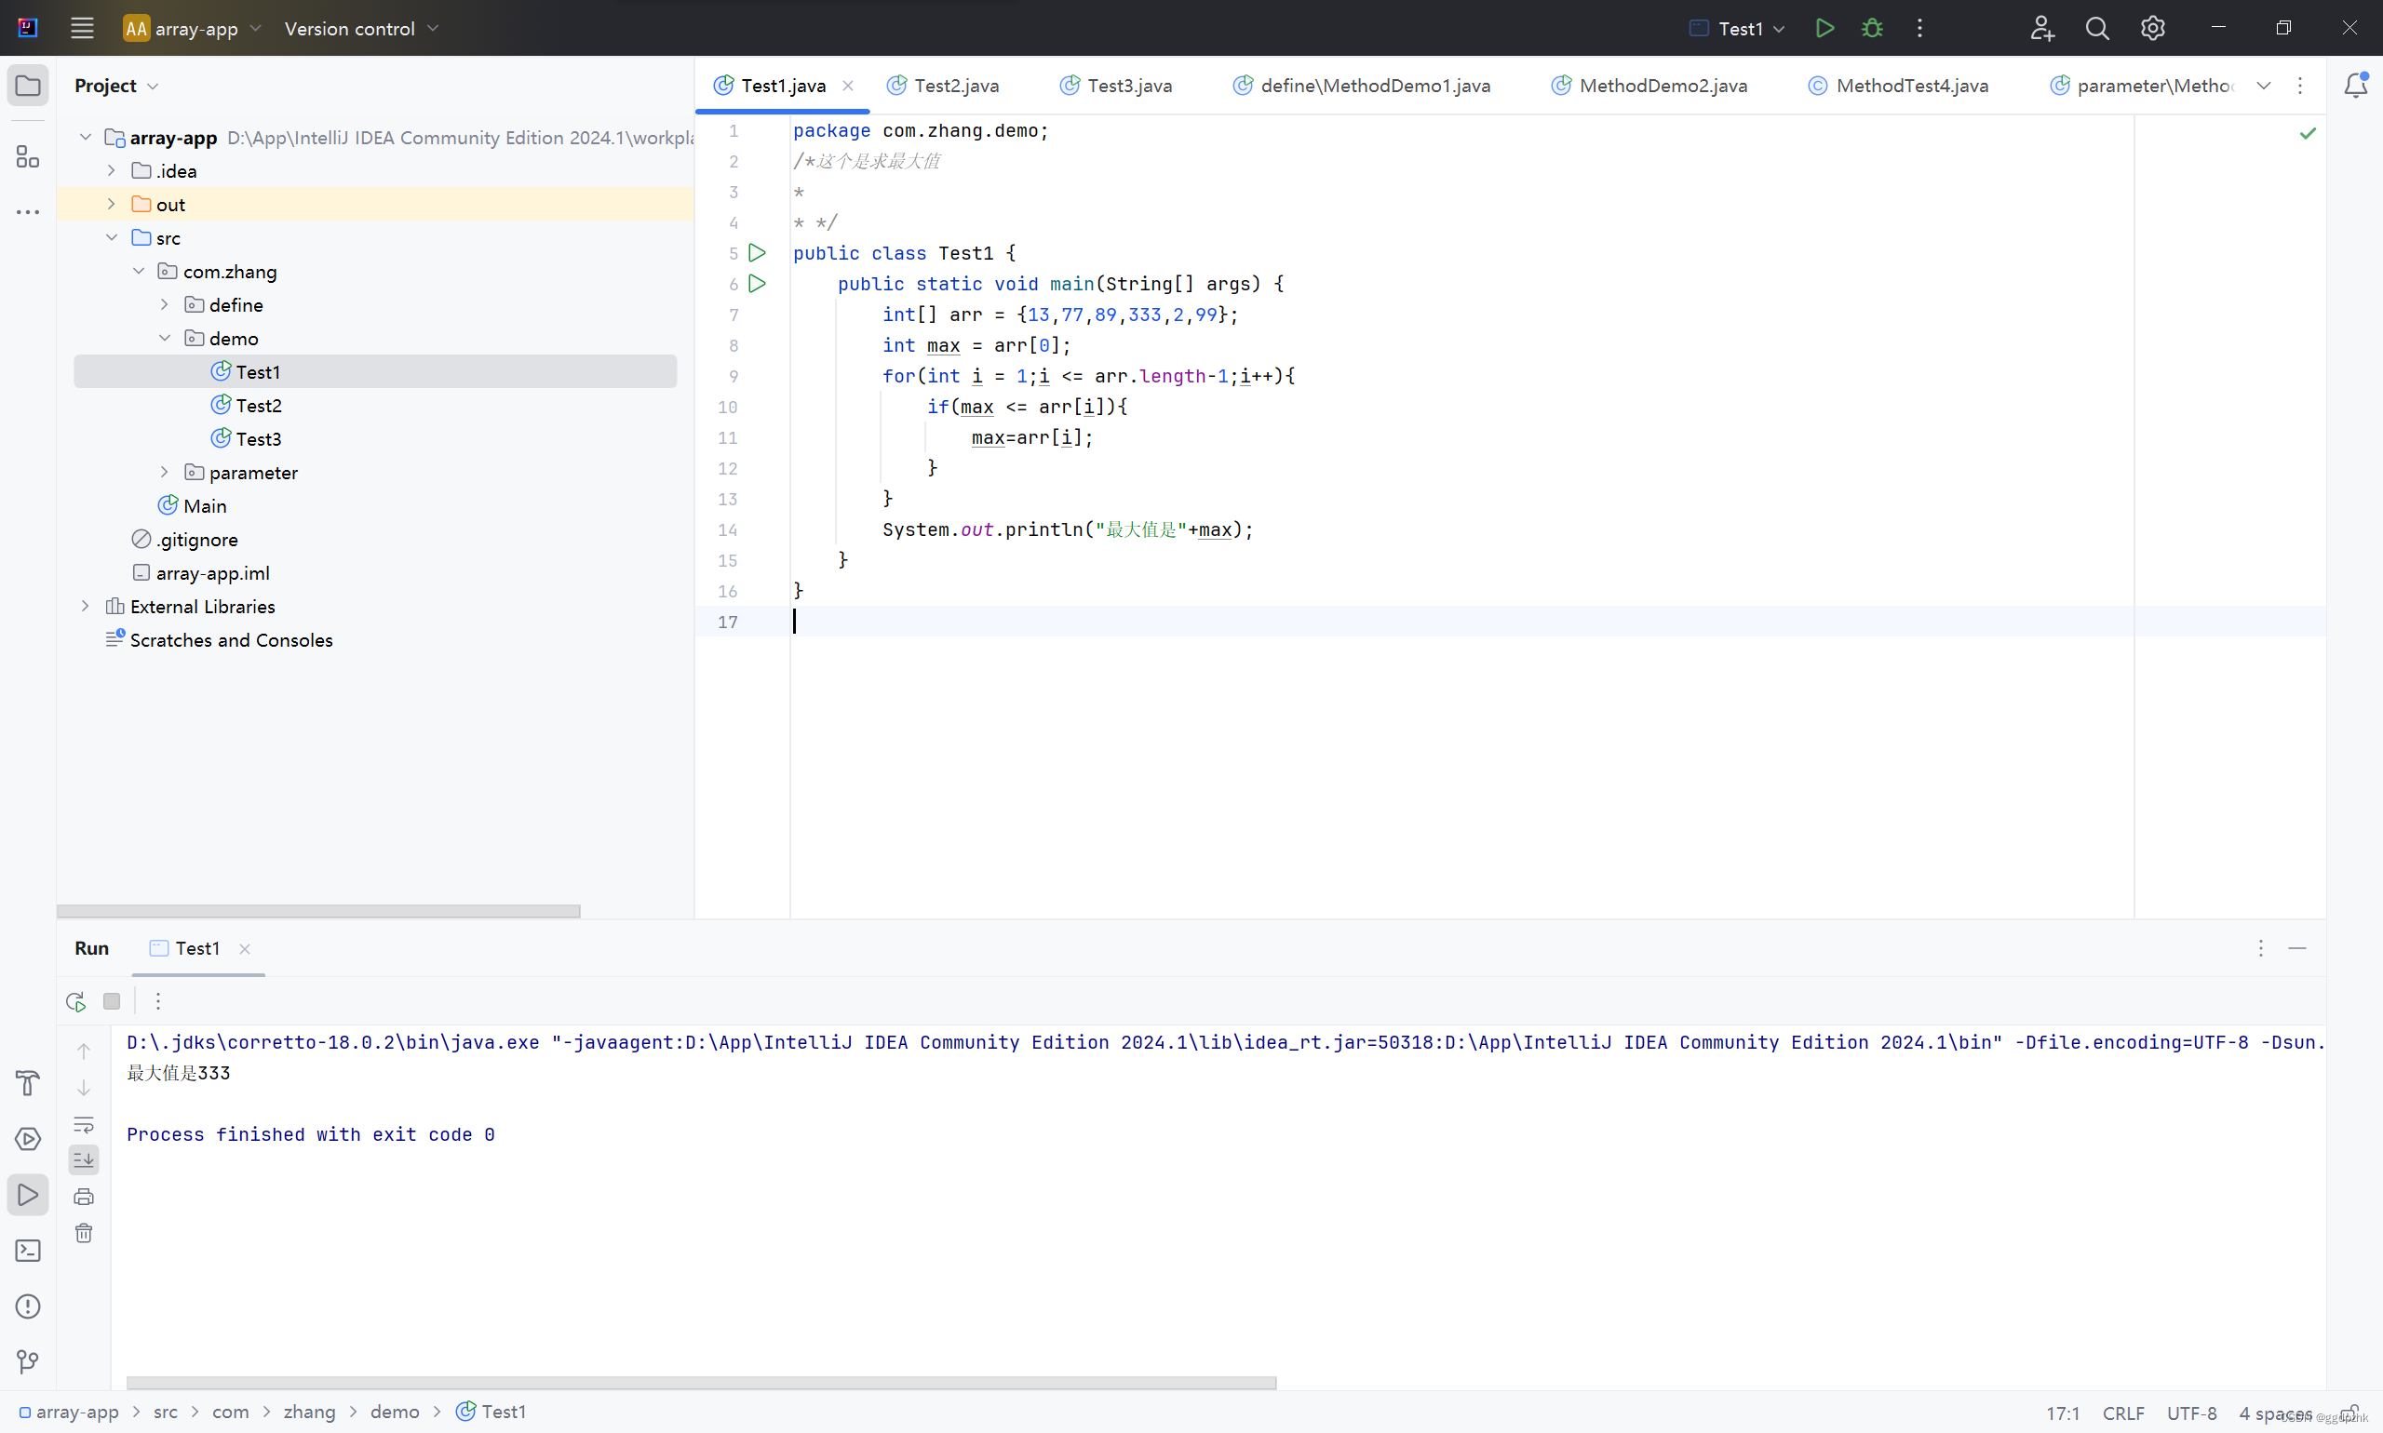Open the main hamburger menu
This screenshot has height=1433, width=2383.
[82, 28]
